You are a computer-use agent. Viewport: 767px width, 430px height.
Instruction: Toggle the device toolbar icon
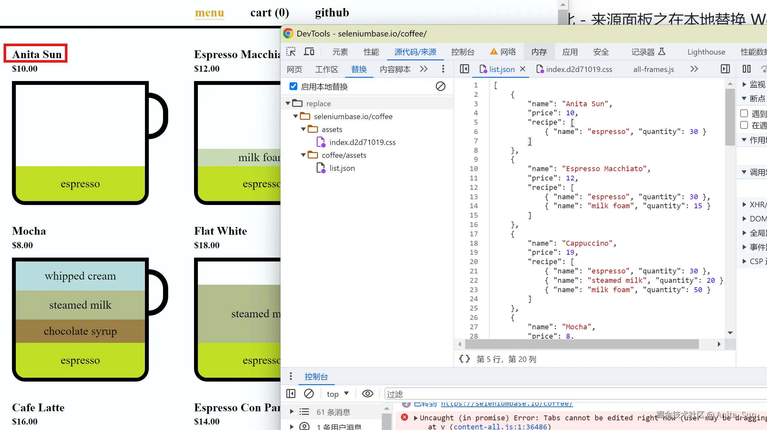309,52
